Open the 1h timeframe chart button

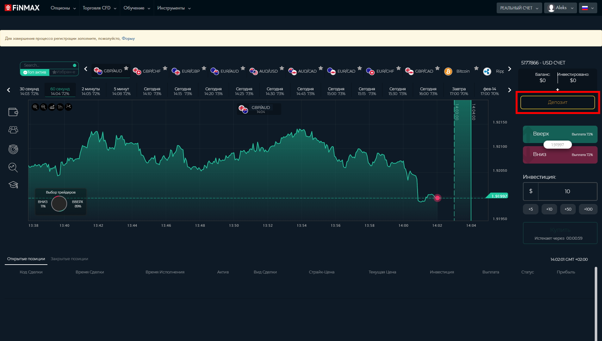click(x=60, y=107)
